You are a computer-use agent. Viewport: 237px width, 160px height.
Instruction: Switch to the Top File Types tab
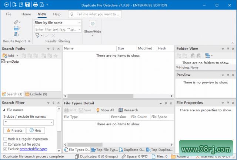tap(104, 150)
